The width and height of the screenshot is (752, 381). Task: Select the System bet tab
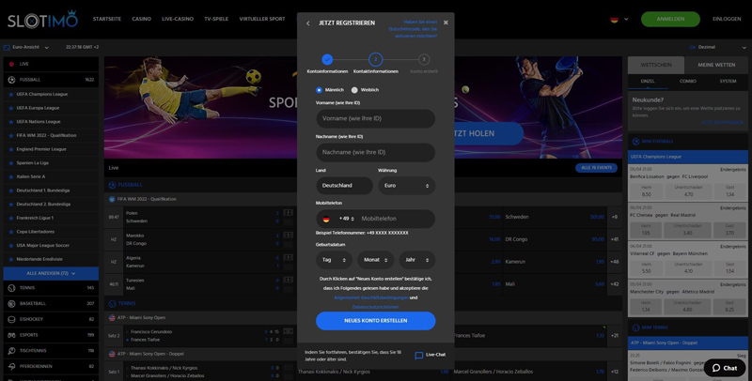coord(728,82)
